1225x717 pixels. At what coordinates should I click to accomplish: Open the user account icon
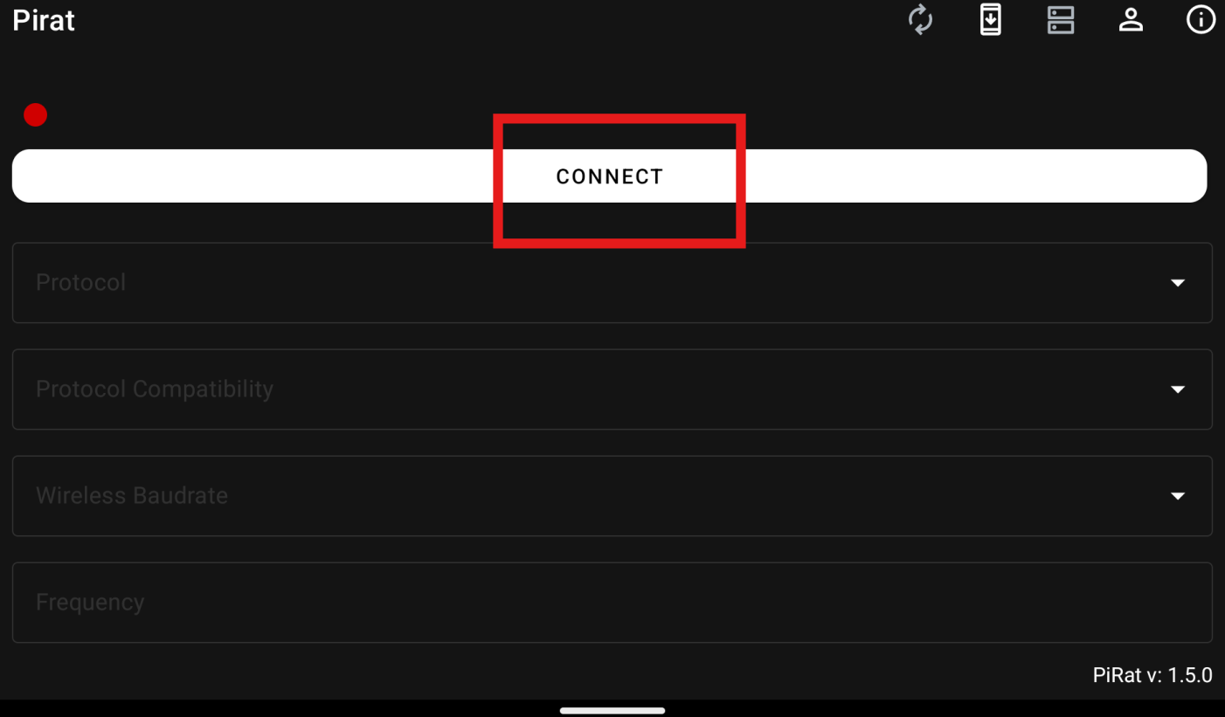(x=1131, y=20)
